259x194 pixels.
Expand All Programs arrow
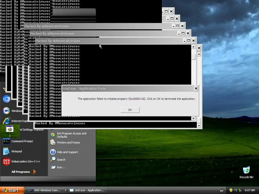[x=34, y=172]
